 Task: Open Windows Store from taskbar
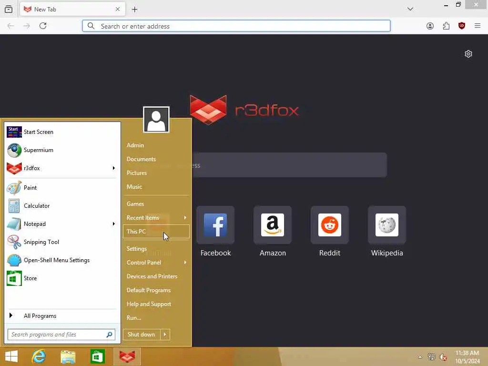(x=97, y=356)
